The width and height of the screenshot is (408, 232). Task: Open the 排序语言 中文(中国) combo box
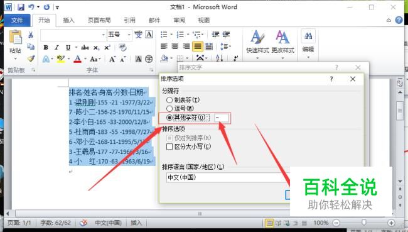click(228, 177)
